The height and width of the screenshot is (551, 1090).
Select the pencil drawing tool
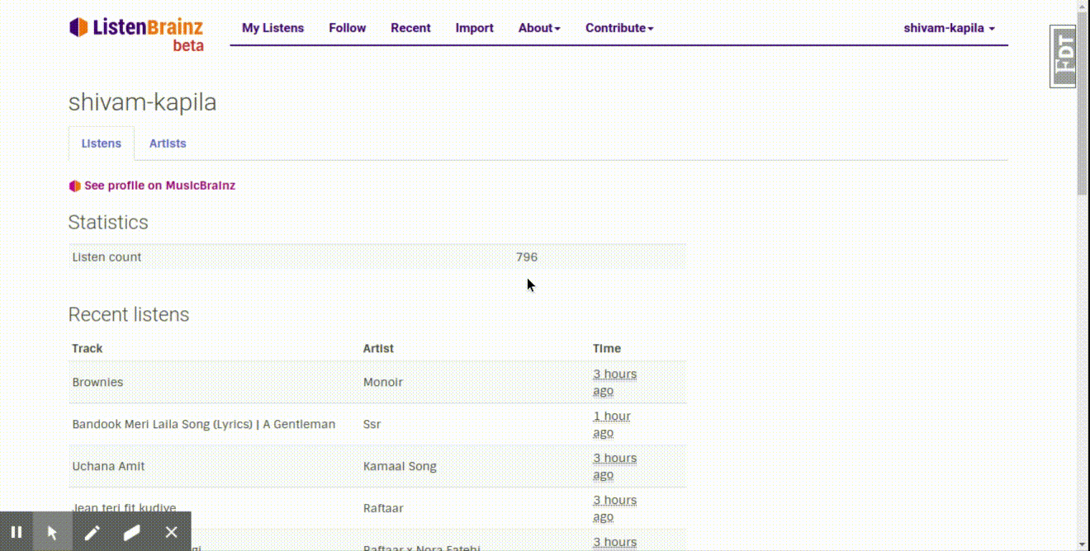pos(92,532)
